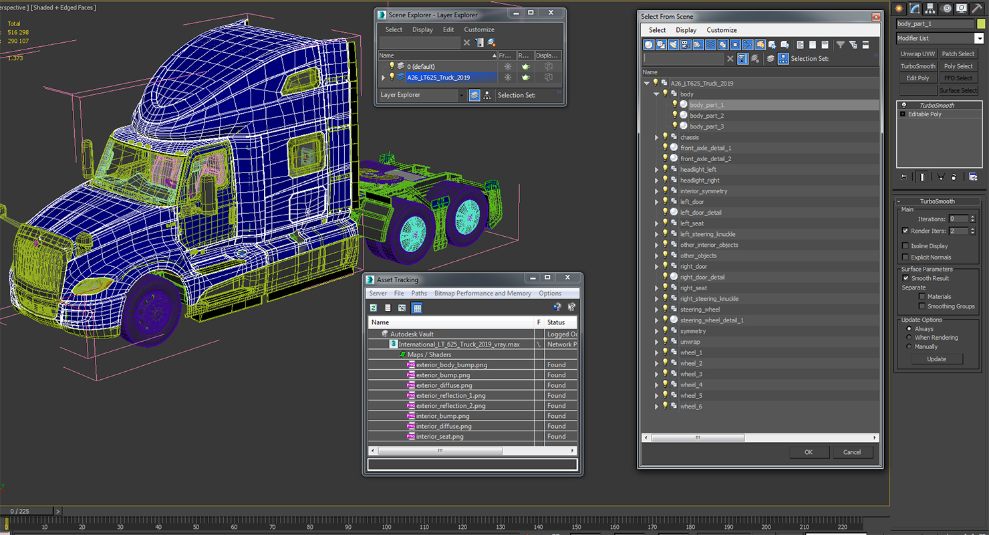Click object color swatch beside body_part_1
The height and width of the screenshot is (535, 989).
(981, 23)
